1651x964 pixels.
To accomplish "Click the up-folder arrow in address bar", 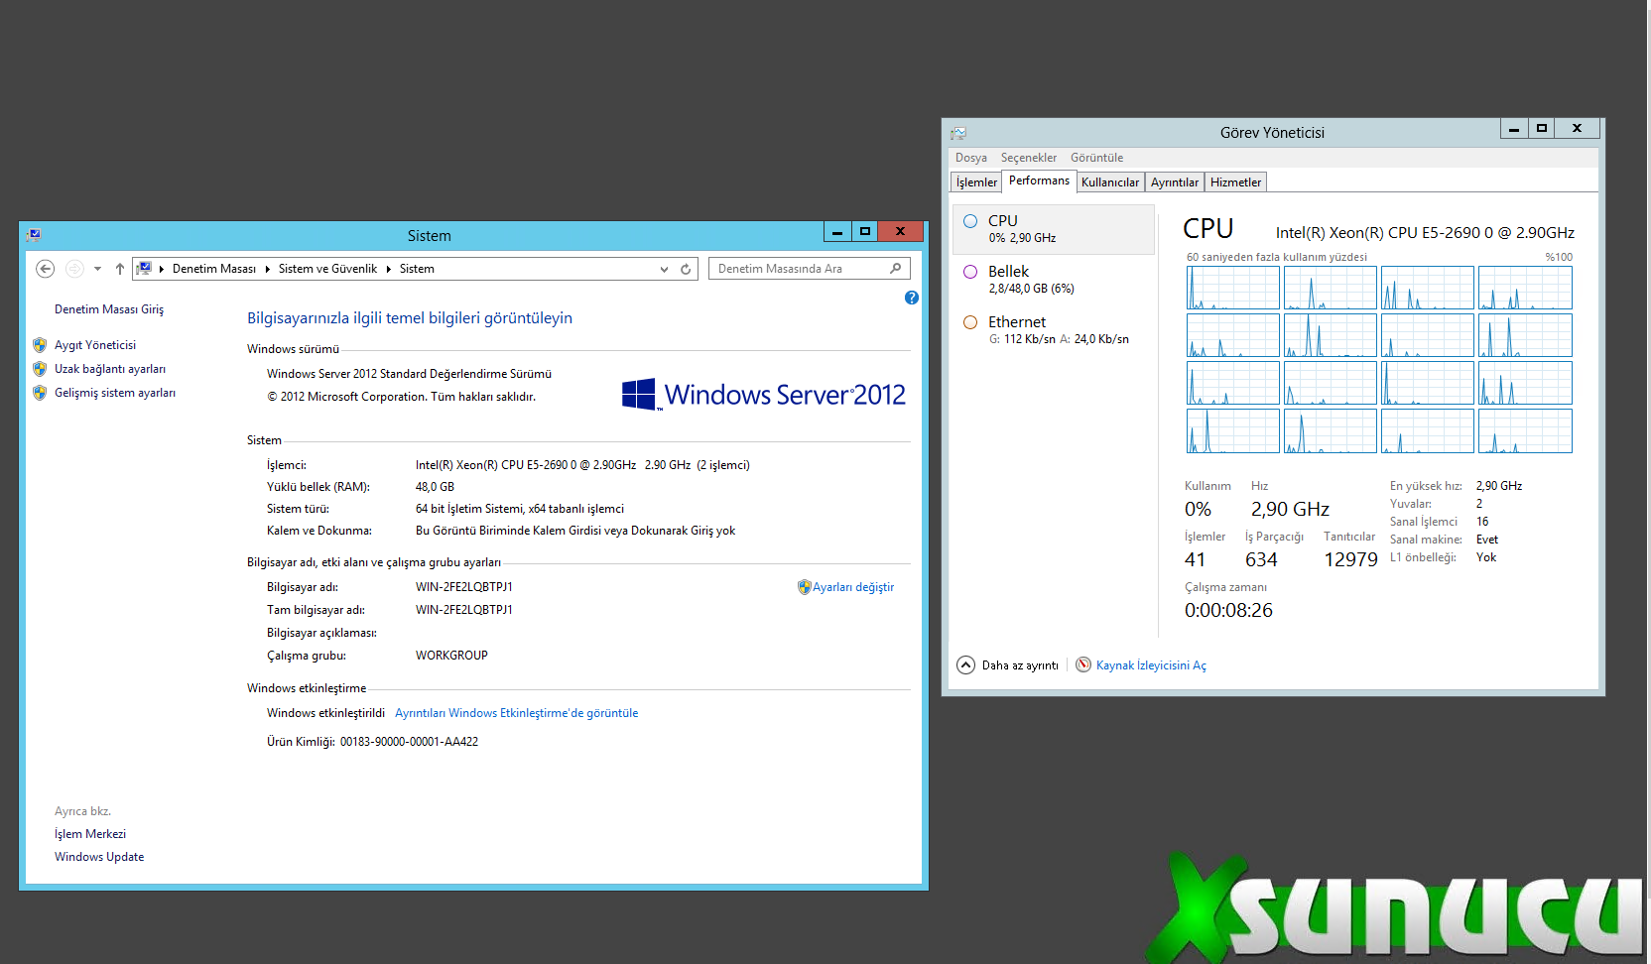I will [x=120, y=269].
